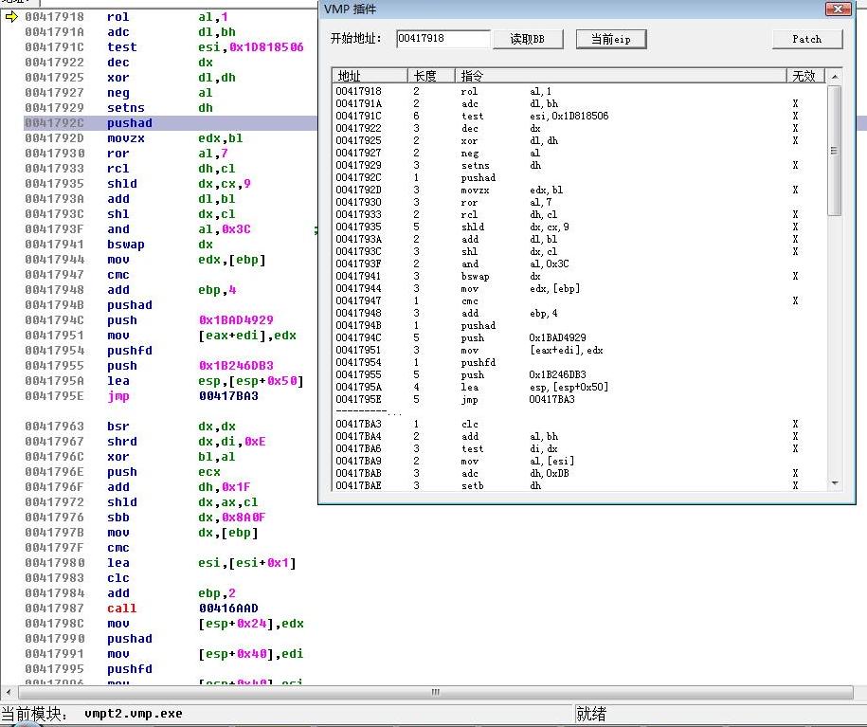867x727 pixels.
Task: Click the VMP 插件 dialog title bar
Action: tap(569, 9)
